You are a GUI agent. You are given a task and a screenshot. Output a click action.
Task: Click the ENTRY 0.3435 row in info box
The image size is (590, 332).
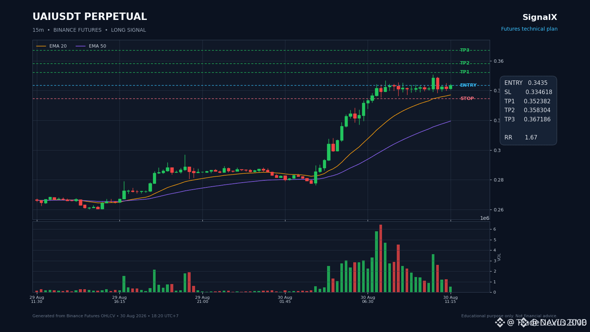tap(526, 83)
